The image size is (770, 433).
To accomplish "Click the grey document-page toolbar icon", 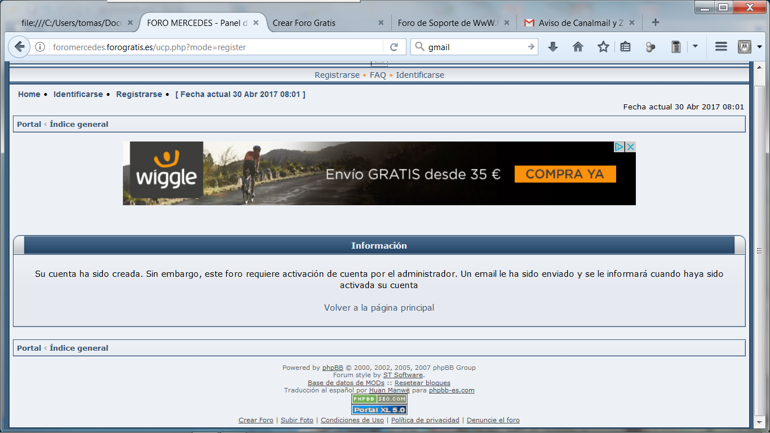I will (676, 47).
